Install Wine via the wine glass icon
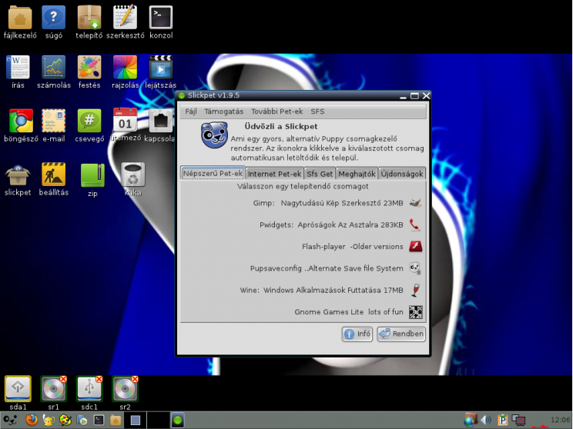This screenshot has width=573, height=429. pyautogui.click(x=415, y=290)
